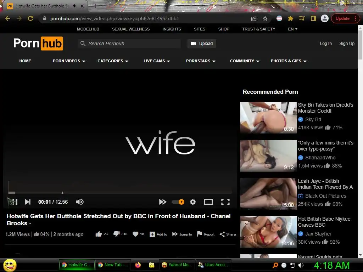Open INSIGHTS in the top bar
Viewport: 363px width, 272px height.
coord(172,29)
